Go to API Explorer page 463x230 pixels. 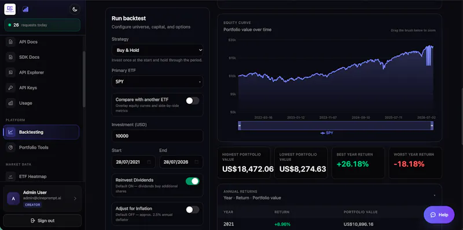[x=41, y=73]
